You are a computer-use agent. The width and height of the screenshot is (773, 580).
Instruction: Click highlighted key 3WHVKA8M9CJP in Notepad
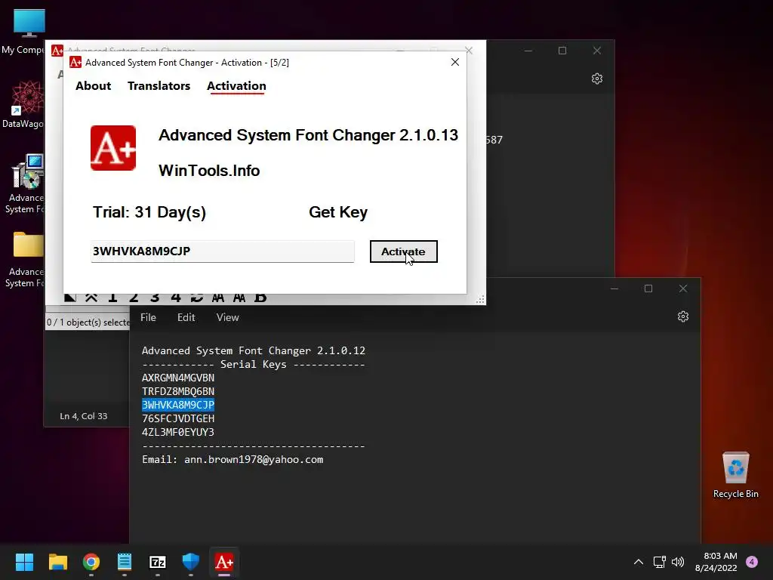[x=178, y=405]
